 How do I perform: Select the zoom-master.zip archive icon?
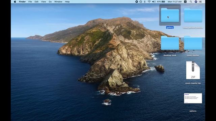tap(193, 70)
